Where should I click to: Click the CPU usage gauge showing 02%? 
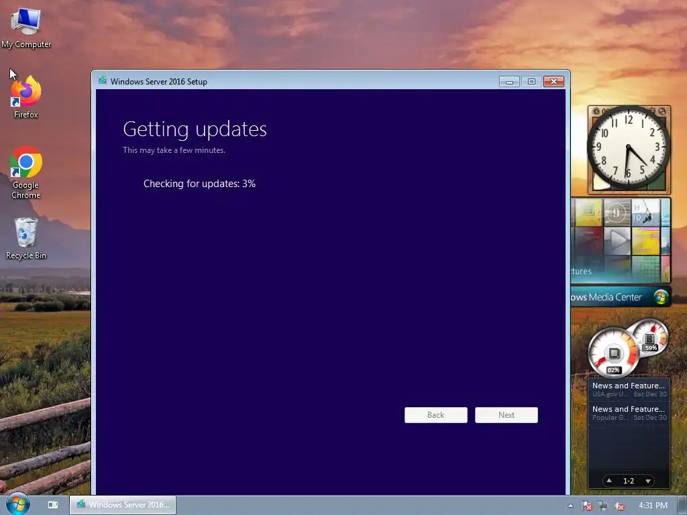click(613, 353)
